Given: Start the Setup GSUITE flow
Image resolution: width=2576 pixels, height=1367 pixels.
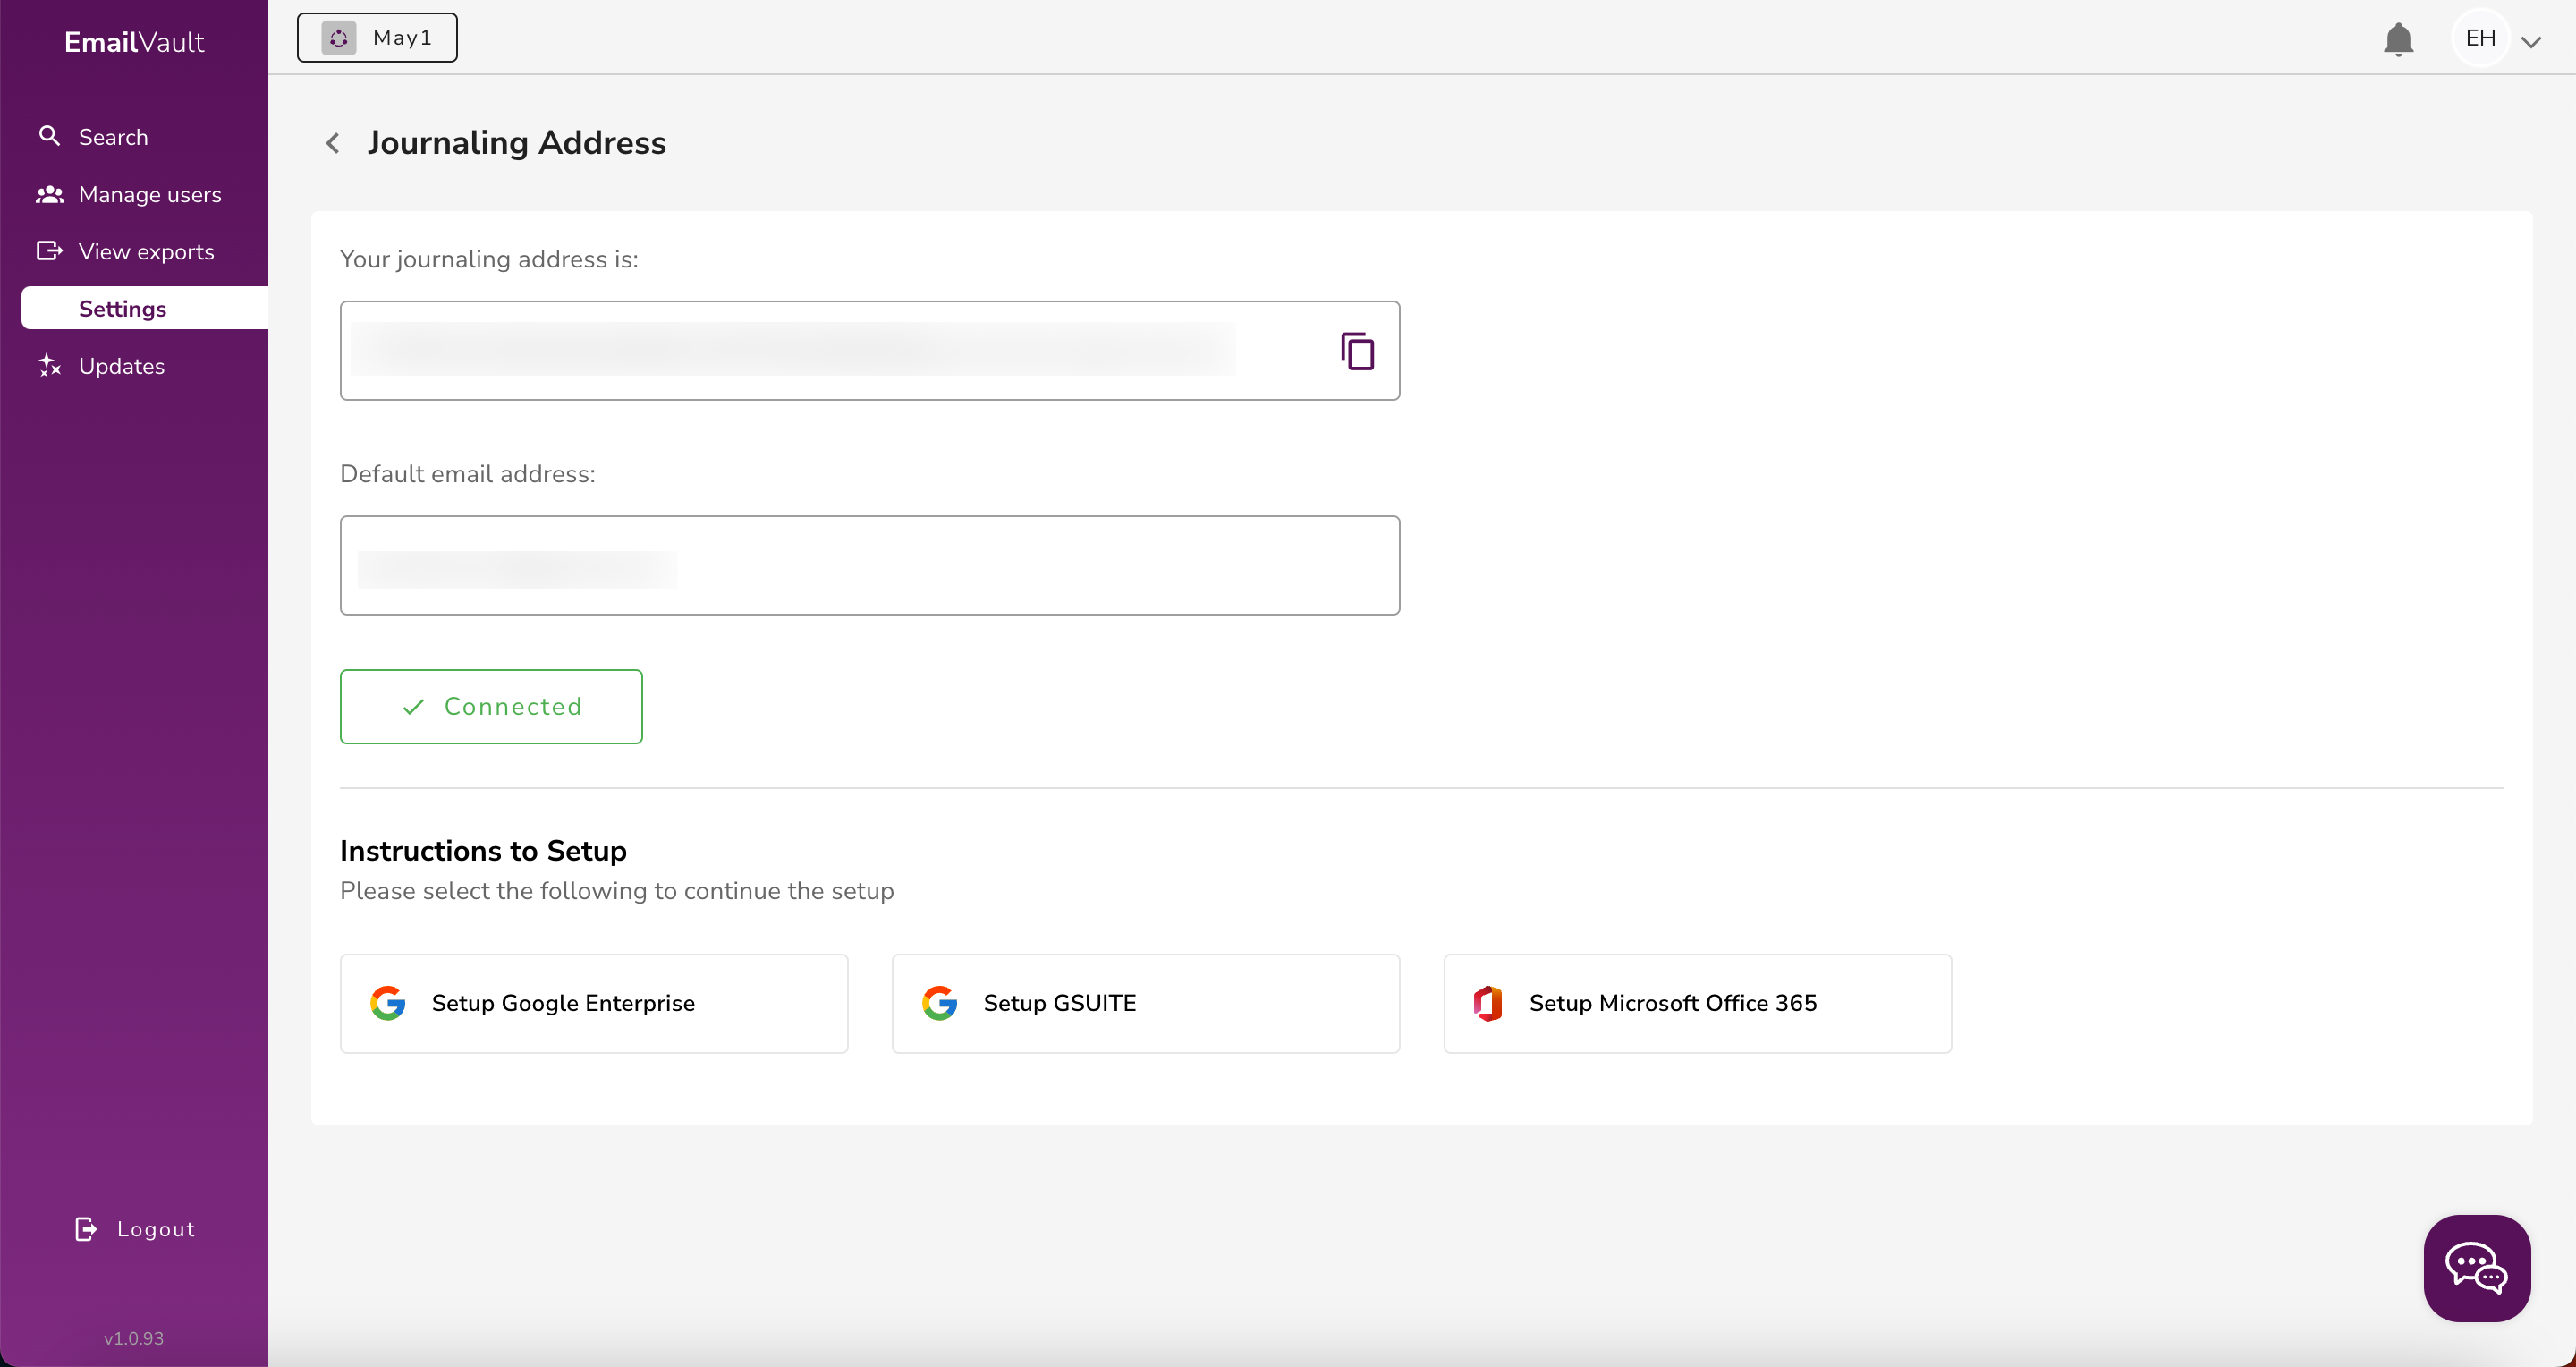Looking at the screenshot, I should click(1145, 1003).
